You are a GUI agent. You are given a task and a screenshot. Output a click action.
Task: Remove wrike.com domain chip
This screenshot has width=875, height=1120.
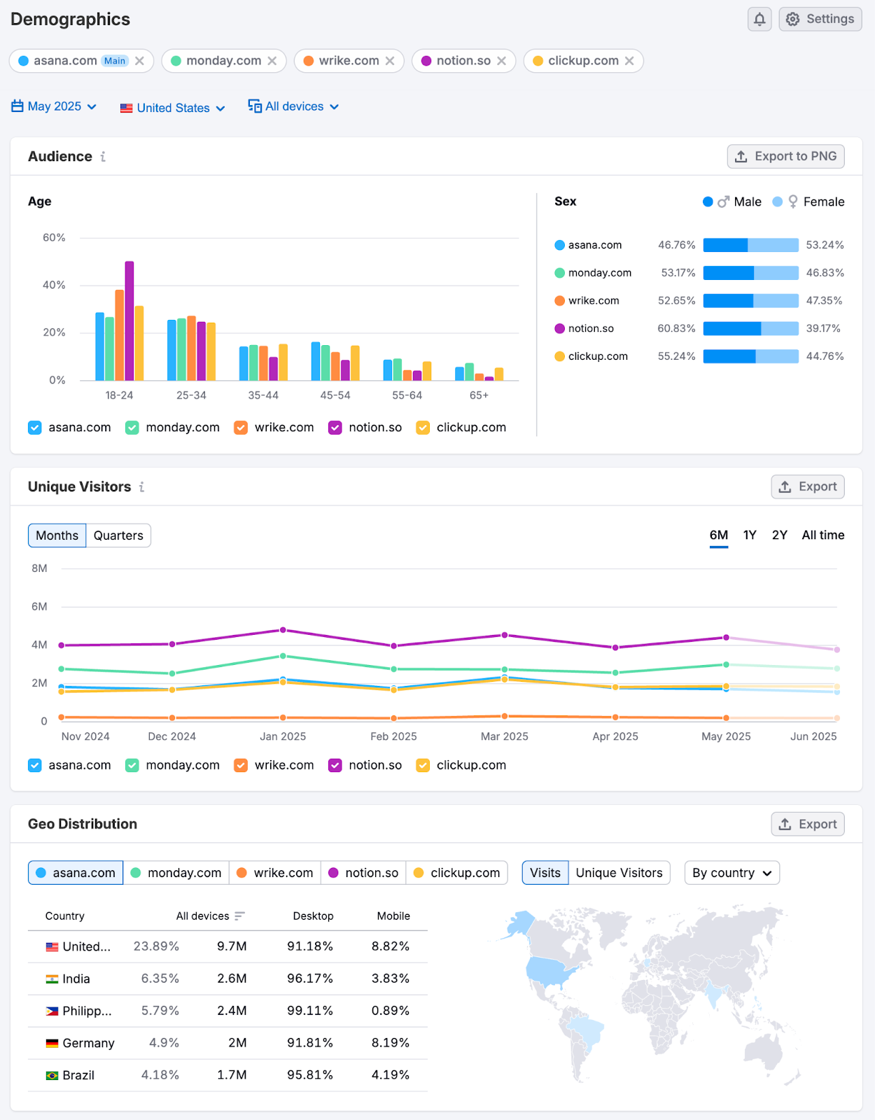pos(390,61)
